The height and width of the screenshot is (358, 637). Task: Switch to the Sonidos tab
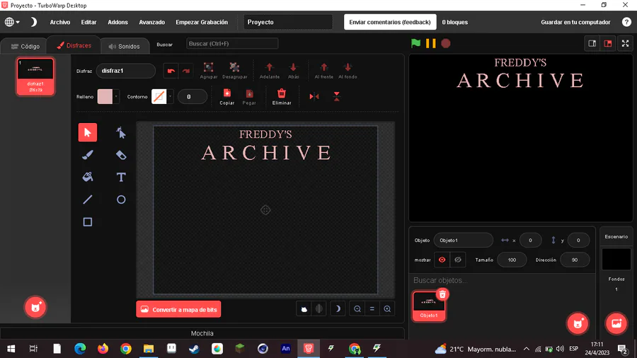(125, 46)
